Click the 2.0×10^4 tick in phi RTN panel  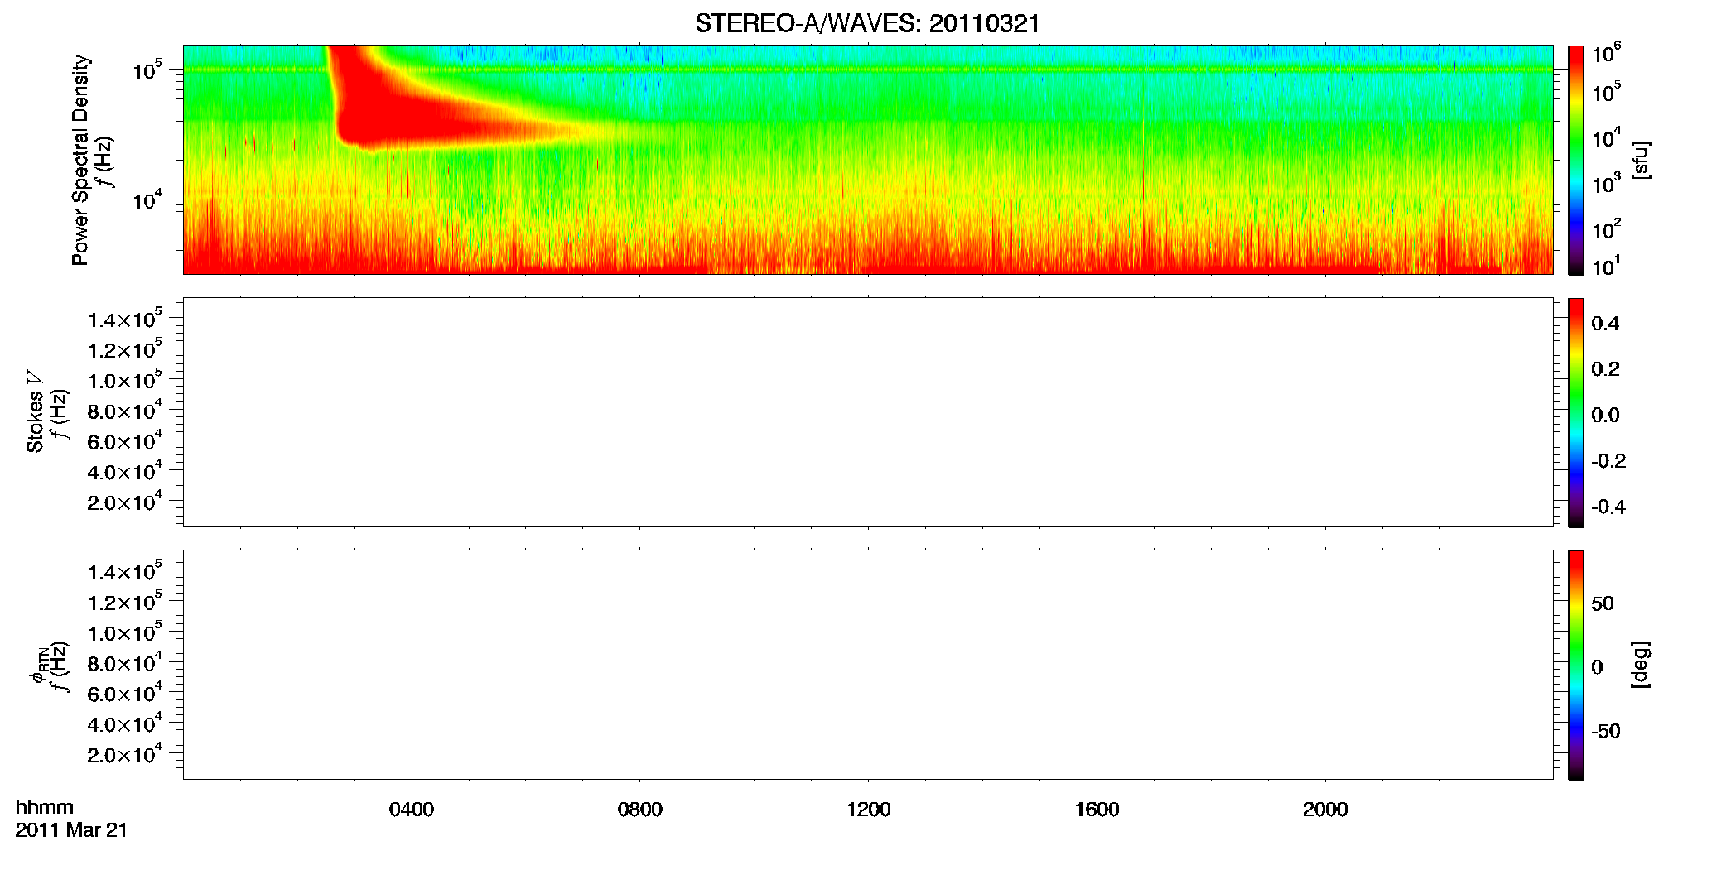coord(125,753)
